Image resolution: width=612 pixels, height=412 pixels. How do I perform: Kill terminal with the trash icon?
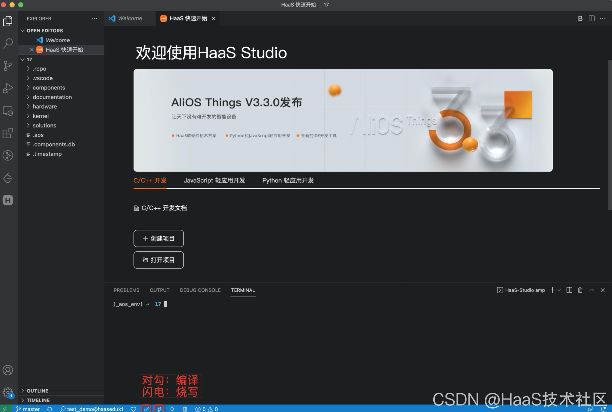coord(580,290)
